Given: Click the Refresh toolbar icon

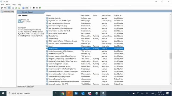Looking at the screenshot, I should (x=16, y=8).
